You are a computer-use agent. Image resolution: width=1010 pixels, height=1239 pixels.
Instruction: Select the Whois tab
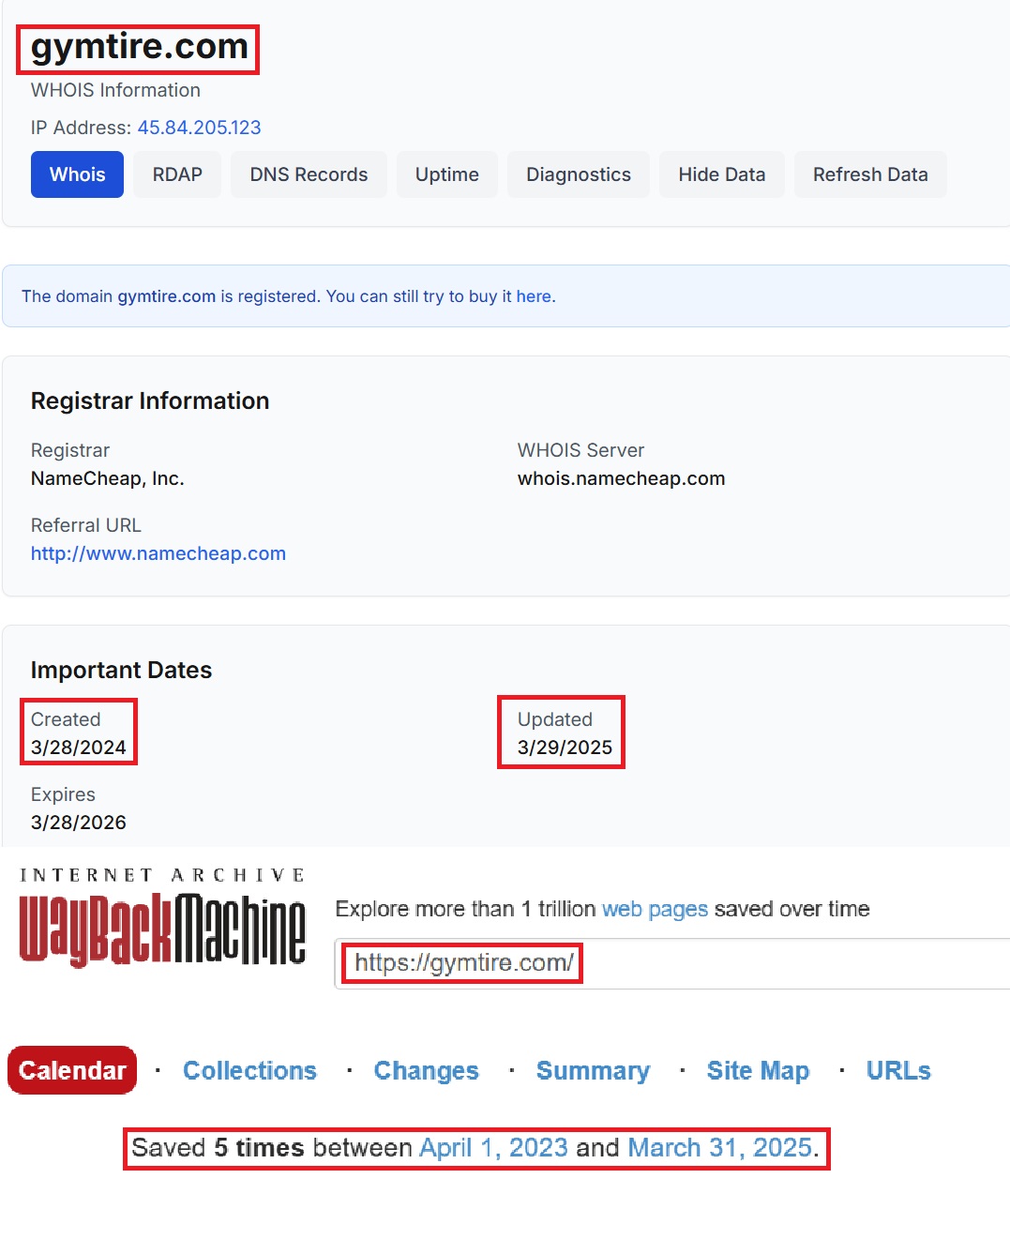tap(76, 174)
